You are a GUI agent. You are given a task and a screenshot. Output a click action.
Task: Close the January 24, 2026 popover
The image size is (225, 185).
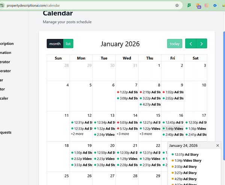point(217,145)
